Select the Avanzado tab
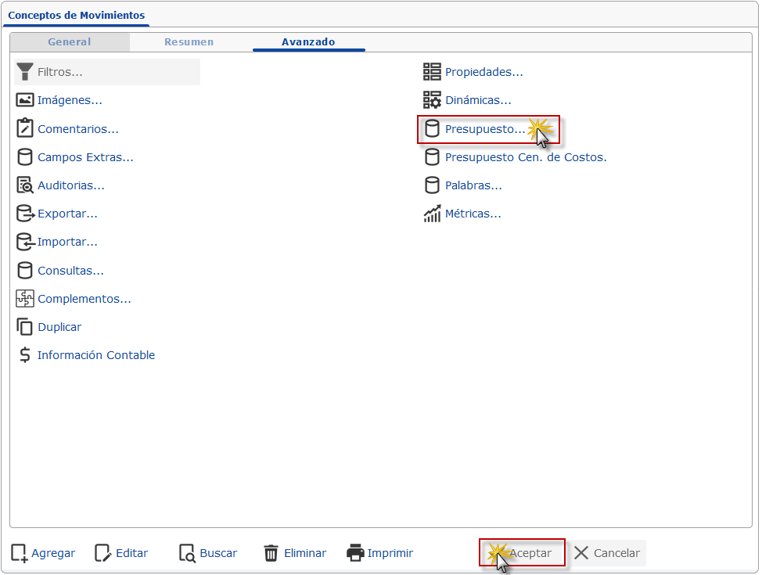Screen dimensions: 762x575 [308, 41]
